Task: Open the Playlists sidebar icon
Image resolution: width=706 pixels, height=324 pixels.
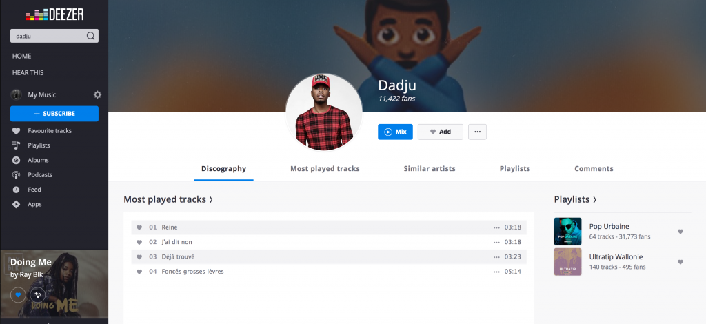Action: [x=17, y=145]
